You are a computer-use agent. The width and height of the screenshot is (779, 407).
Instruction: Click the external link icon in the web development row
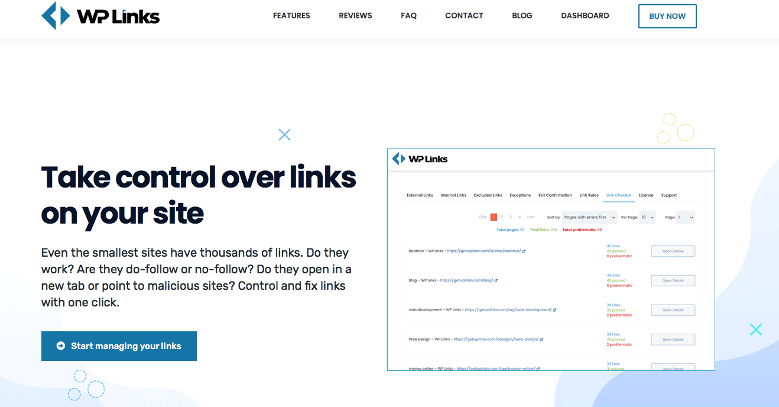pyautogui.click(x=554, y=310)
